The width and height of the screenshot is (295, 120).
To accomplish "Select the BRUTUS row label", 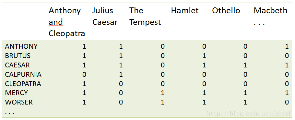I will (x=18, y=56).
